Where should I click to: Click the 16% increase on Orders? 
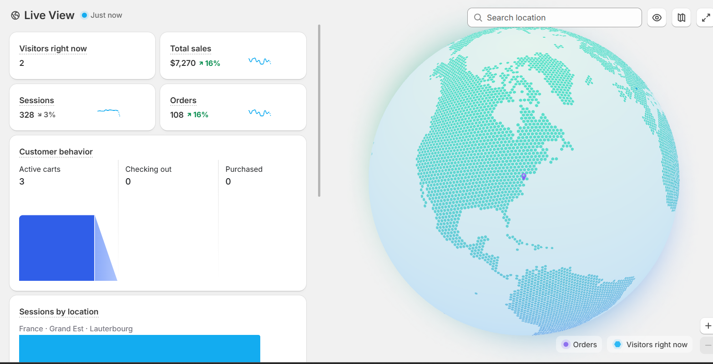coord(198,115)
